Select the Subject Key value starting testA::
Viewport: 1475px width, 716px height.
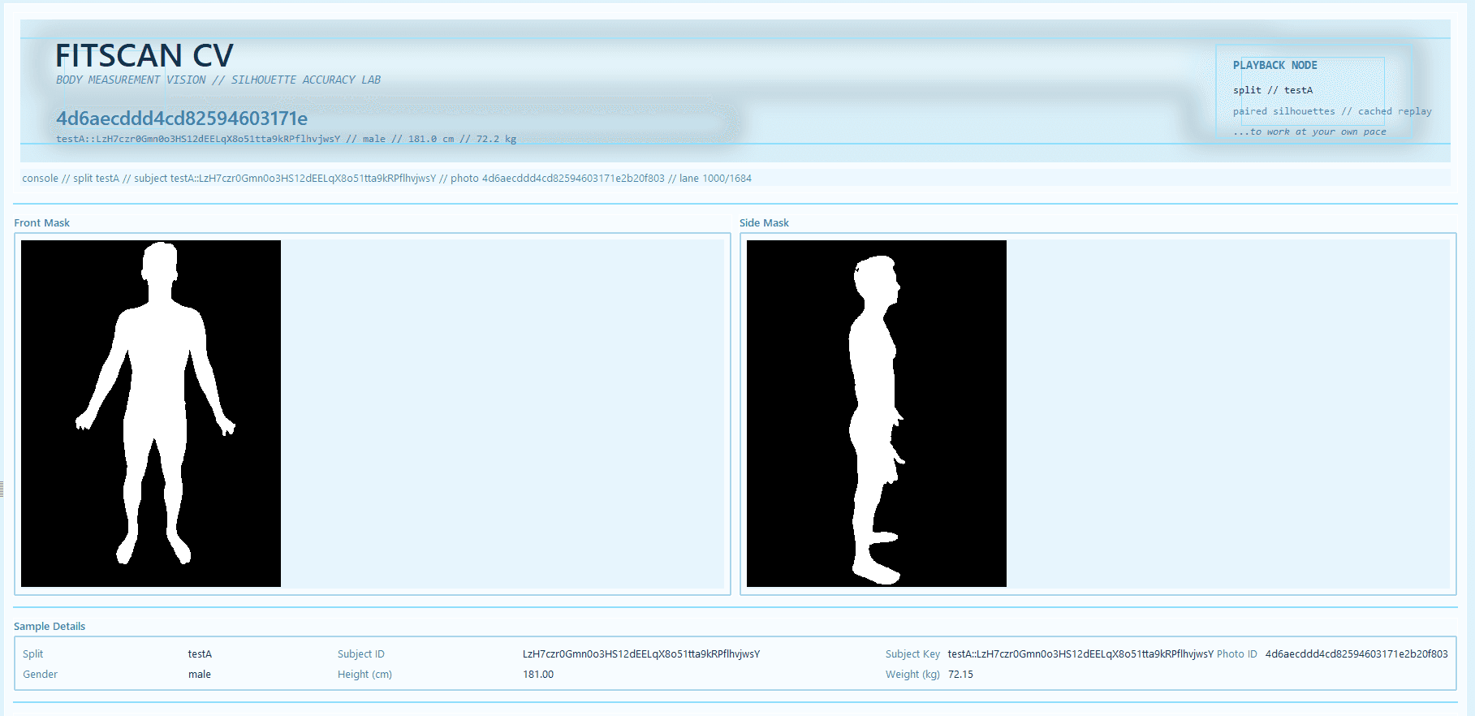coord(1080,653)
